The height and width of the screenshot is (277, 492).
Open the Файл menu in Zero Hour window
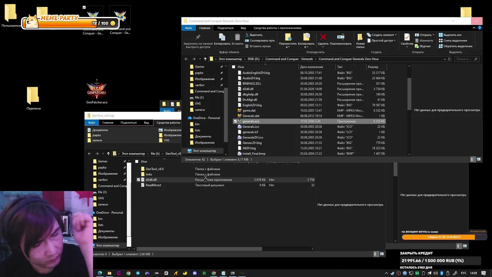click(188, 28)
